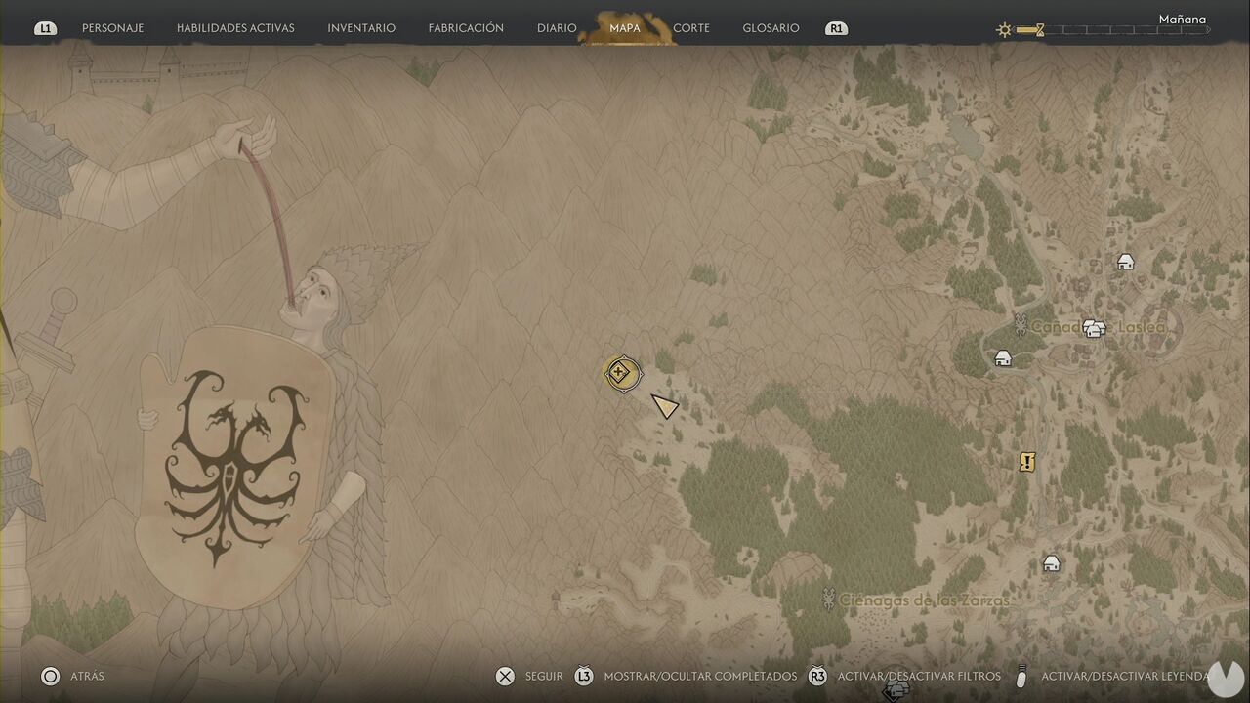Click the X button icon for Seguir
The image size is (1250, 703).
[x=505, y=676]
